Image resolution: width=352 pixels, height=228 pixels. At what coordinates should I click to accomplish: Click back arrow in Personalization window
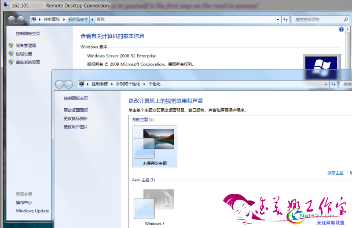(59, 84)
